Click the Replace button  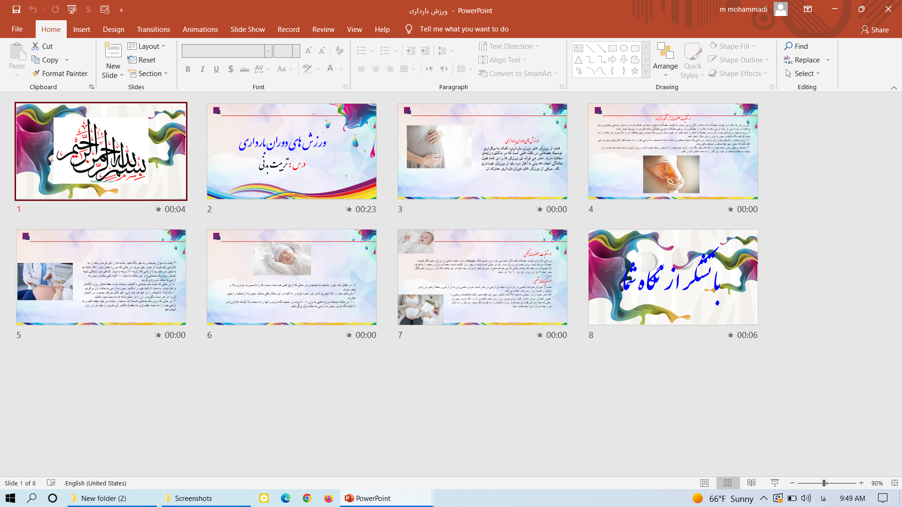tap(807, 60)
